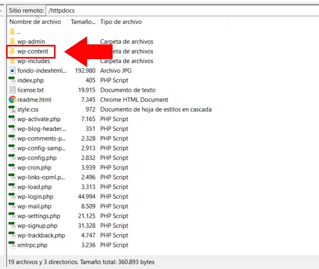Click the wp-config-samp... file icon
Viewport: 319px width, 269px height.
click(x=13, y=148)
